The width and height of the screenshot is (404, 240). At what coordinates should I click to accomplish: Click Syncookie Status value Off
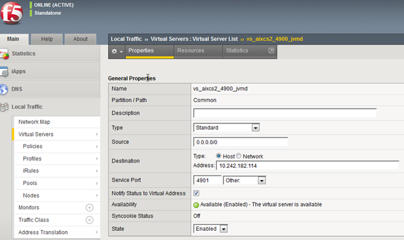click(197, 216)
